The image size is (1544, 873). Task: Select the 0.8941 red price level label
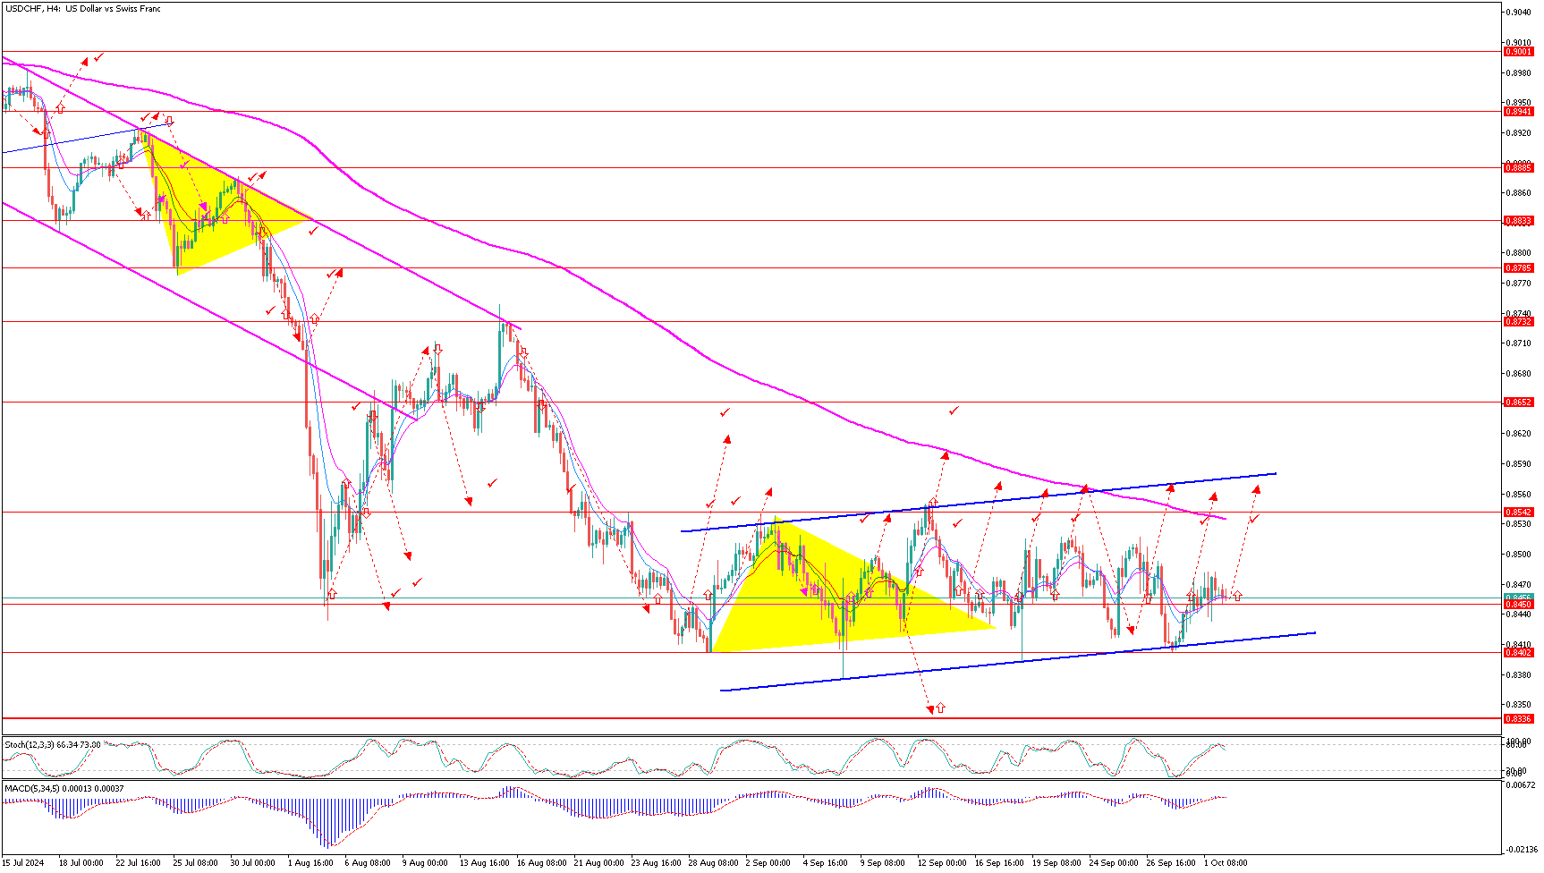(x=1518, y=112)
